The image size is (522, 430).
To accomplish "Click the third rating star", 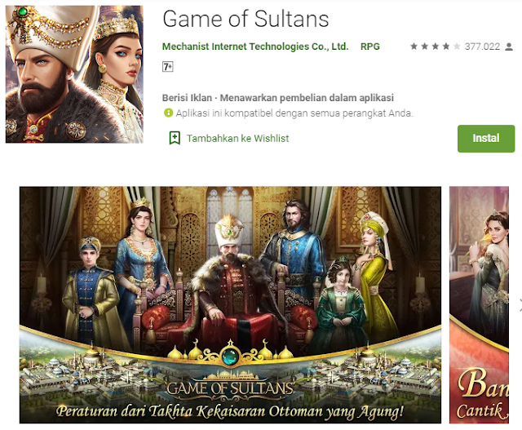I will pos(435,47).
